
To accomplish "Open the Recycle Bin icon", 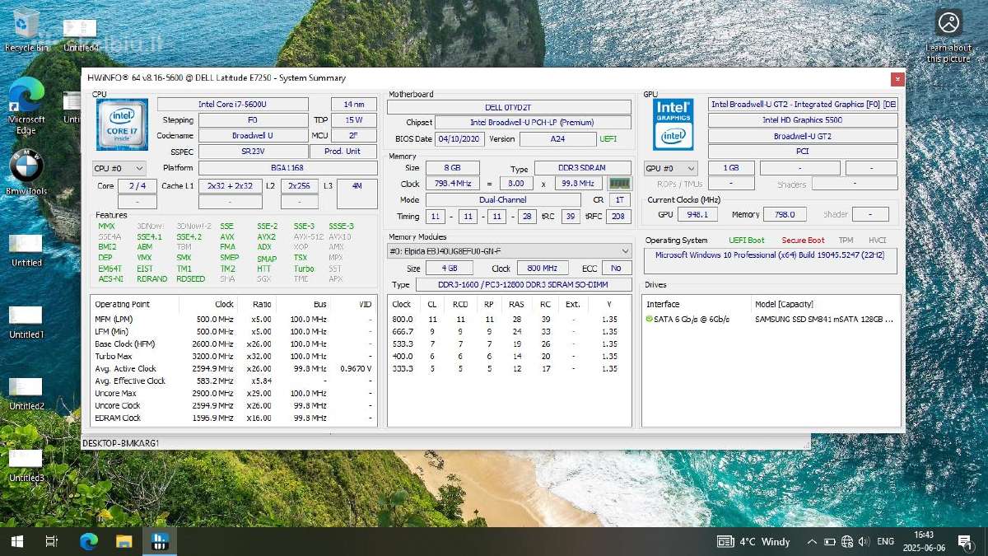I will click(x=26, y=30).
